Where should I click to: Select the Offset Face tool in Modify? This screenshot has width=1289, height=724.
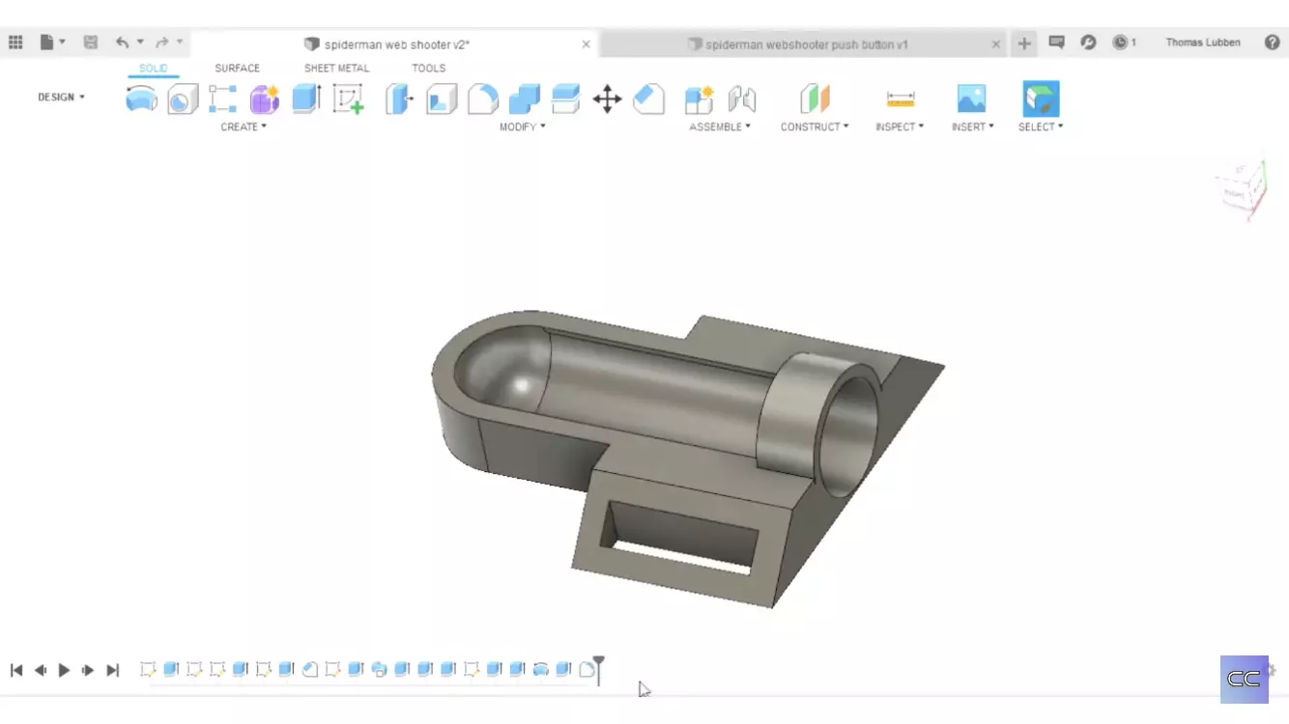(x=566, y=98)
